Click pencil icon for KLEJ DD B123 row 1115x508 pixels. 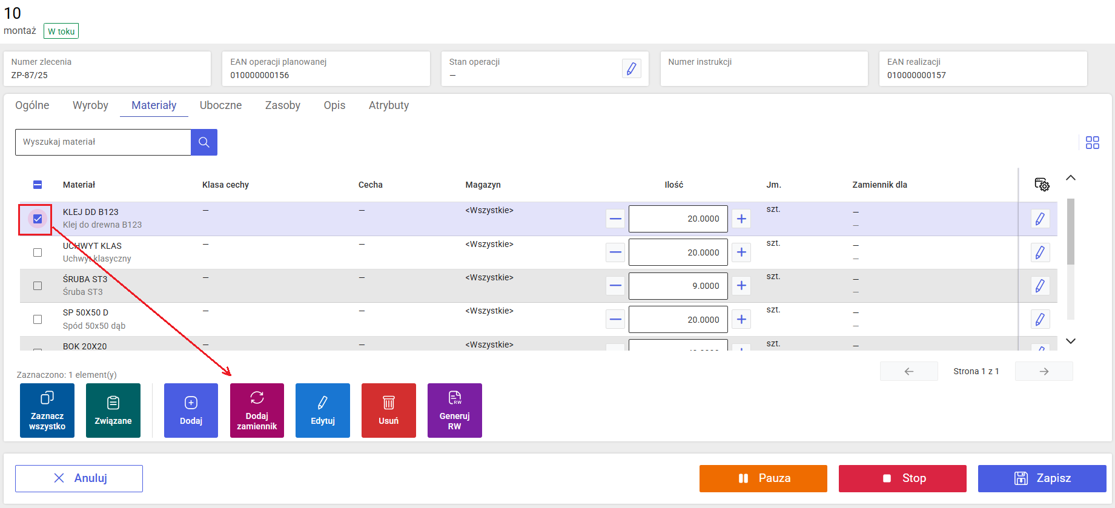tap(1040, 219)
